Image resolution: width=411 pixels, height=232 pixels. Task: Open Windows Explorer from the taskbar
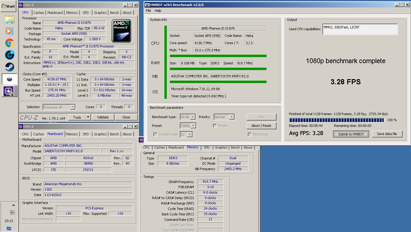10,19
